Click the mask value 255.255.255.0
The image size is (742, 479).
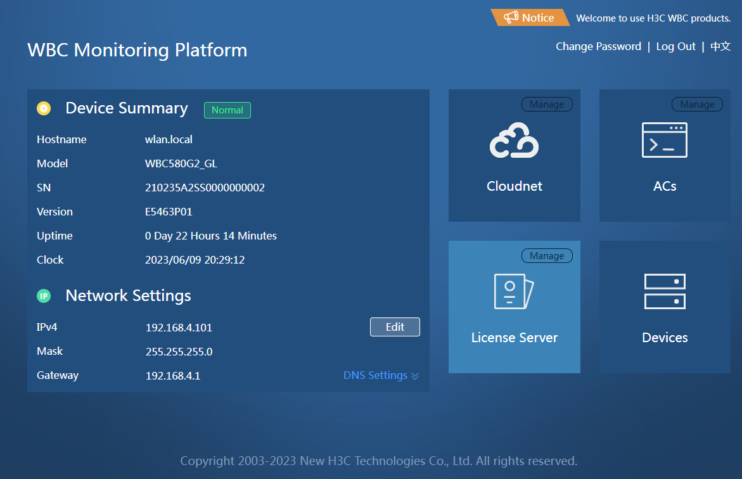point(179,352)
